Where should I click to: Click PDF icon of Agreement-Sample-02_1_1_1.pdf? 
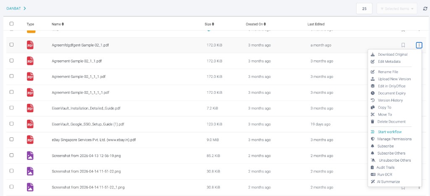(x=30, y=77)
